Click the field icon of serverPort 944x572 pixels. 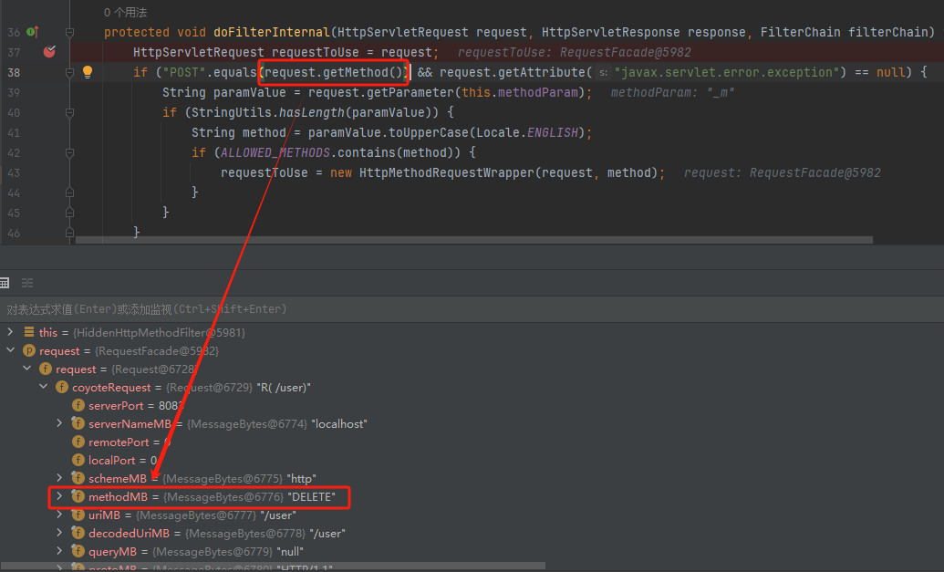point(78,405)
